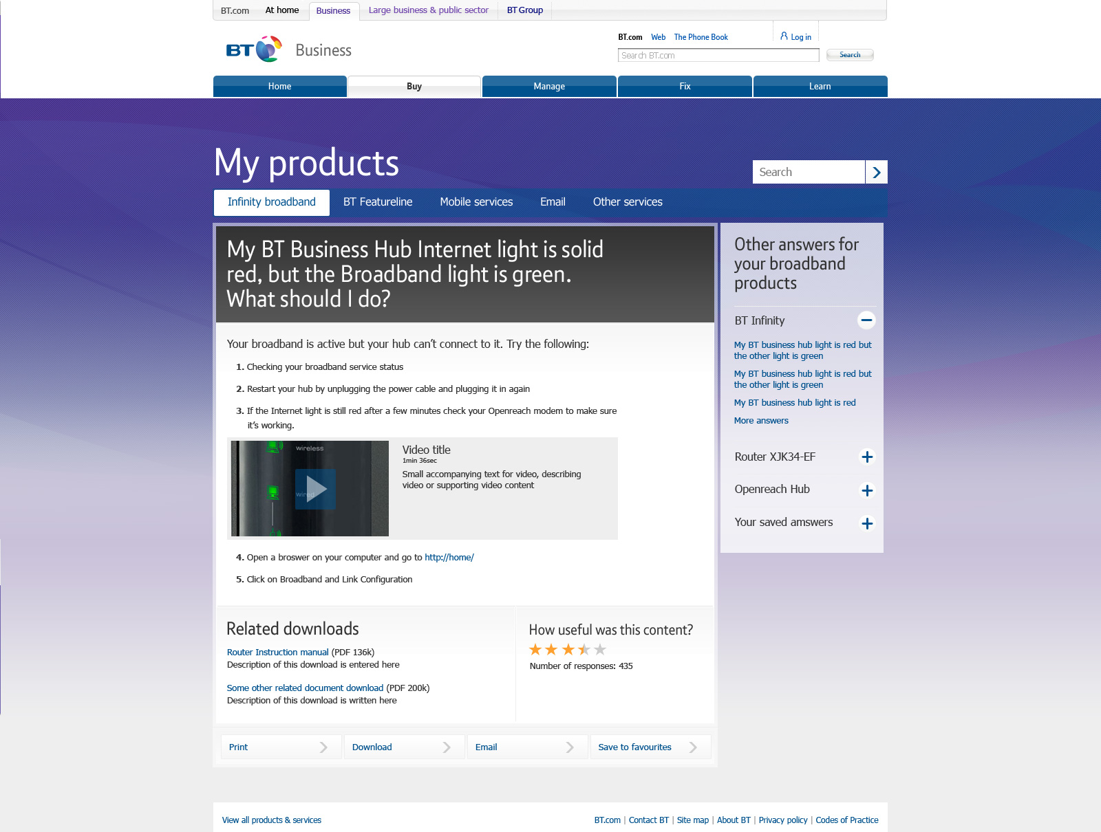Open the Home navigation tab
The image size is (1101, 832).
(x=280, y=86)
